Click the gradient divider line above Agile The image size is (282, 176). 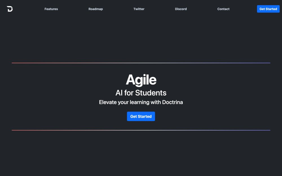coord(141,63)
